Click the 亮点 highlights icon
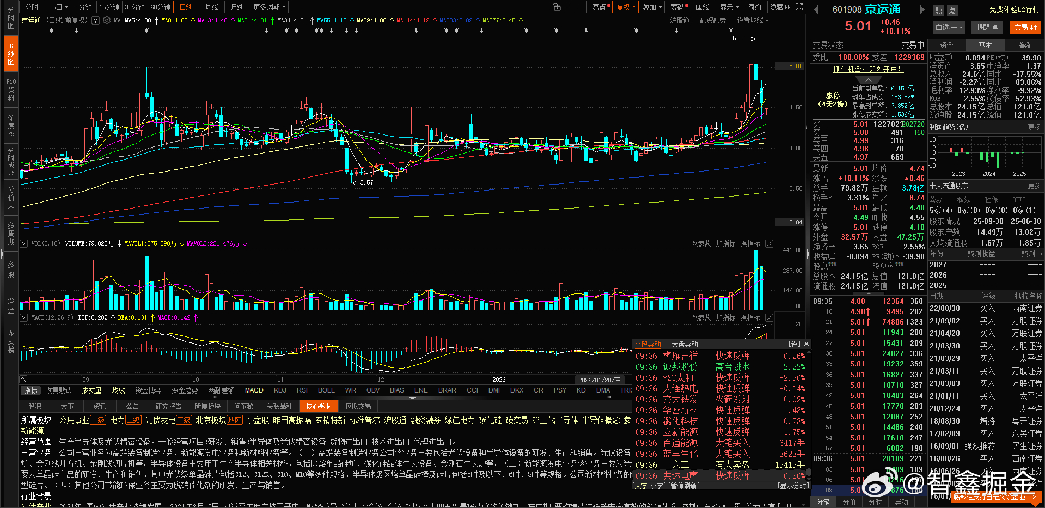This screenshot has height=508, width=1045. (x=598, y=7)
